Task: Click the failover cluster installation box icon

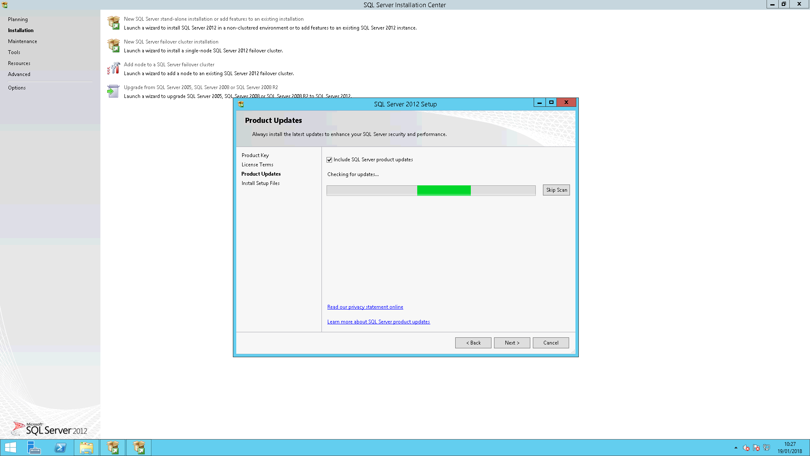Action: click(113, 46)
